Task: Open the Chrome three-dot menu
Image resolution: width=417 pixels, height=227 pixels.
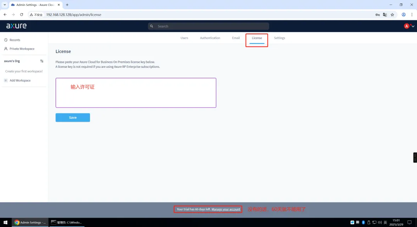Action: click(412, 15)
